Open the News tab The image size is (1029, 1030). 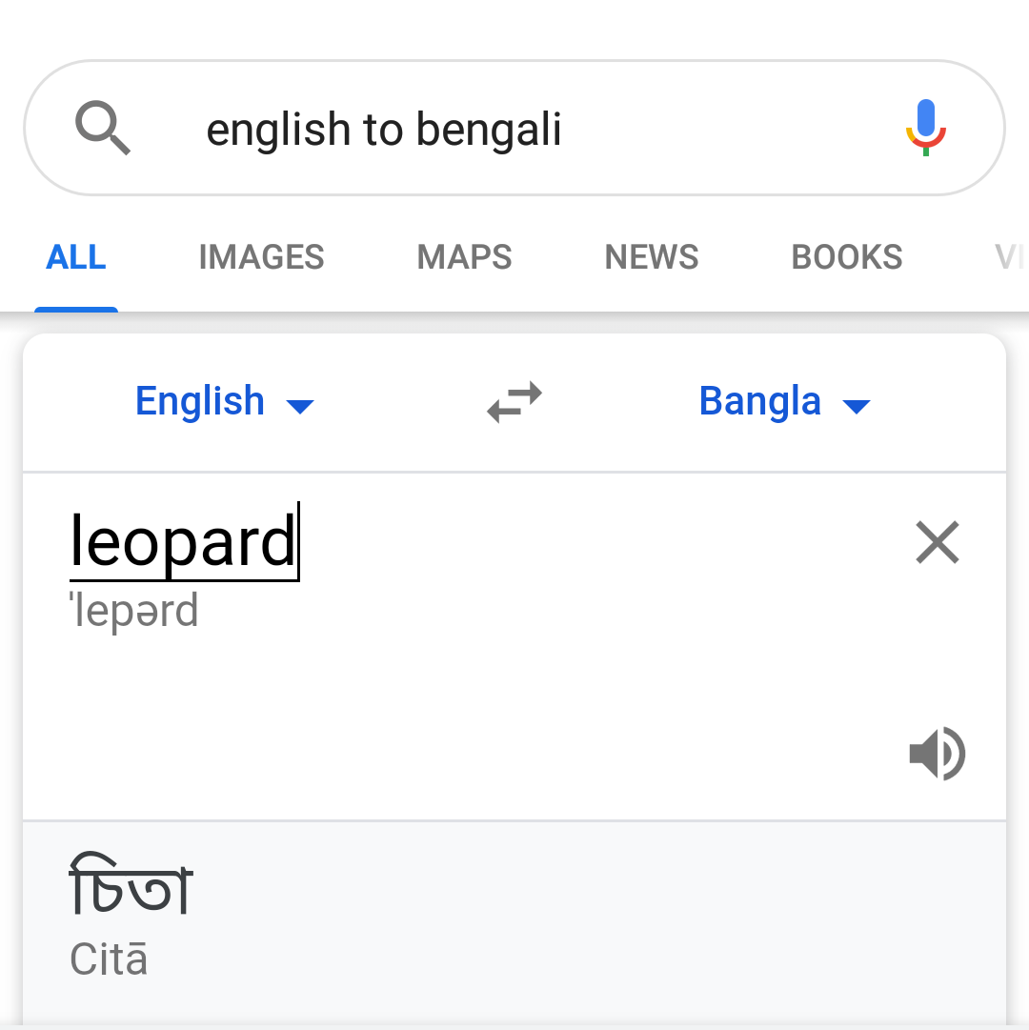coord(652,257)
